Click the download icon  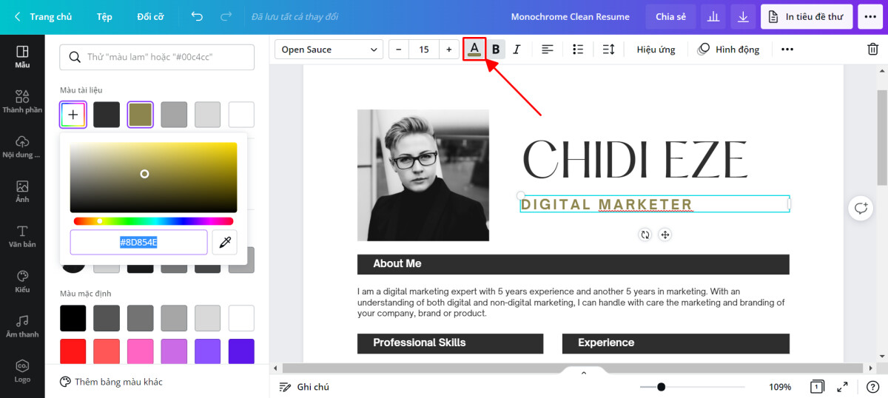[743, 16]
